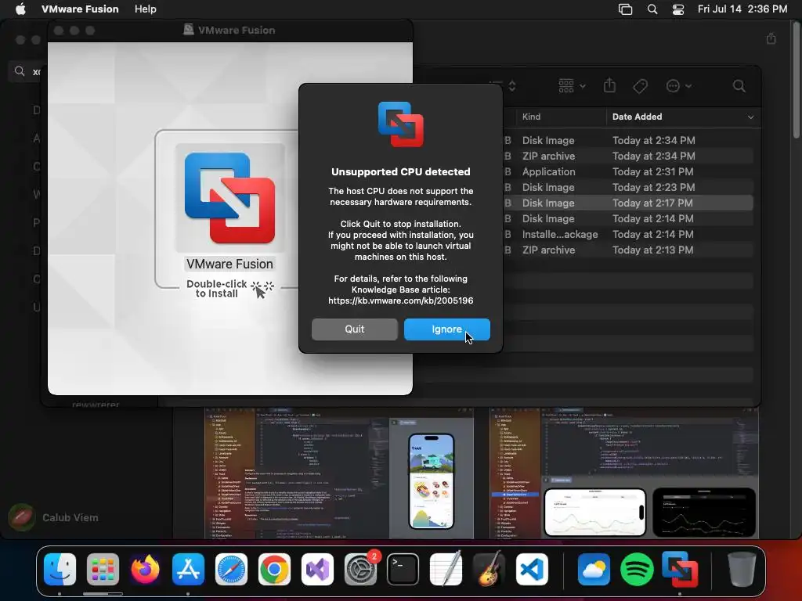Image resolution: width=802 pixels, height=601 pixels.
Task: Open the Help menu
Action: pyautogui.click(x=145, y=9)
